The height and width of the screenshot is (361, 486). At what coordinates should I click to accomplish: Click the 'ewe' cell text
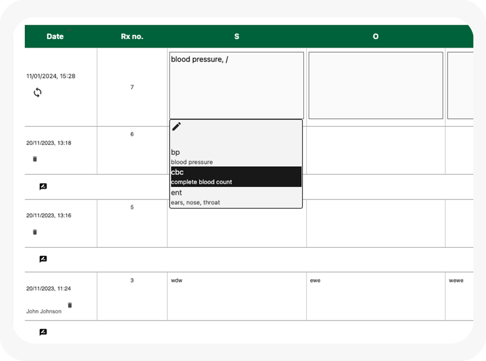(x=315, y=280)
